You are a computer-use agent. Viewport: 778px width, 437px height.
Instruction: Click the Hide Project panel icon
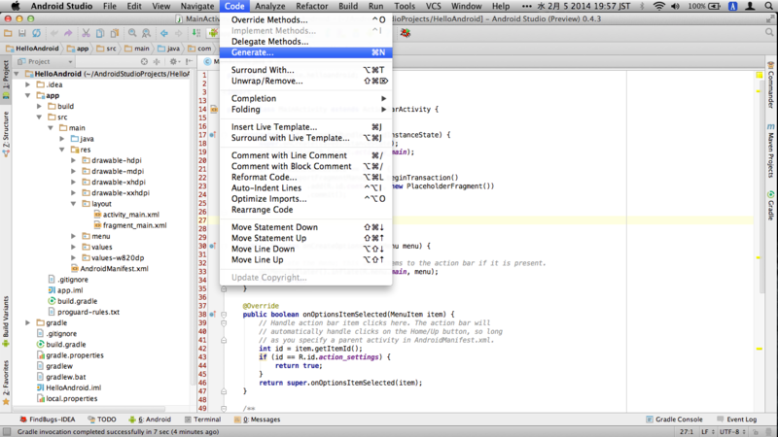189,61
